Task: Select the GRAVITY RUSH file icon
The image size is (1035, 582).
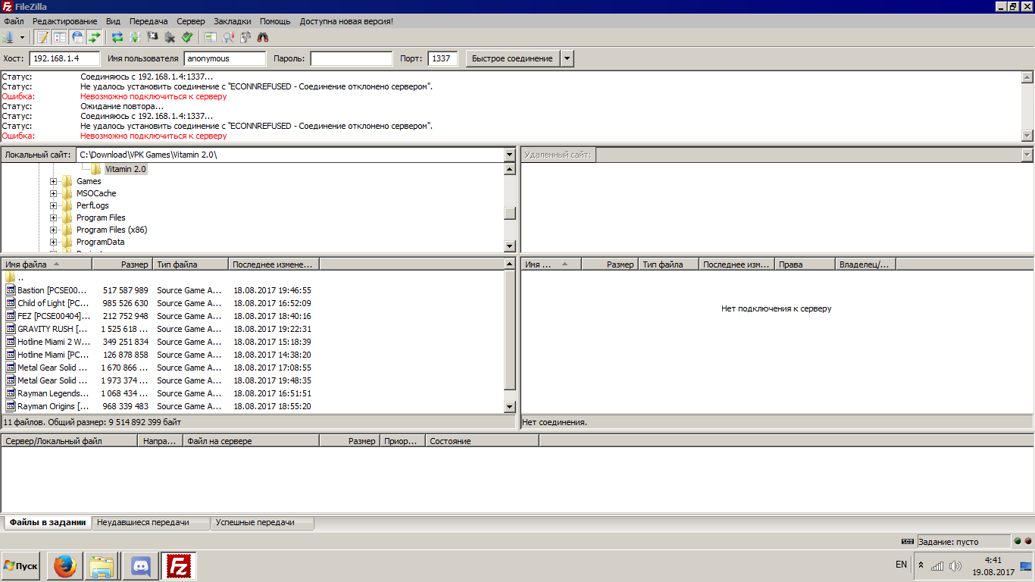Action: [x=11, y=329]
